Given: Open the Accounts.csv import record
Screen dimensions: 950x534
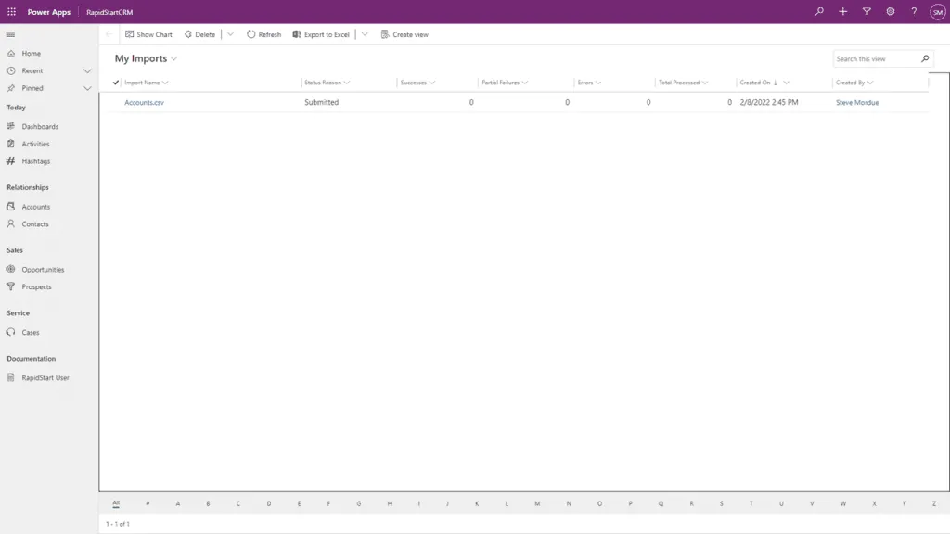Looking at the screenshot, I should (x=144, y=102).
